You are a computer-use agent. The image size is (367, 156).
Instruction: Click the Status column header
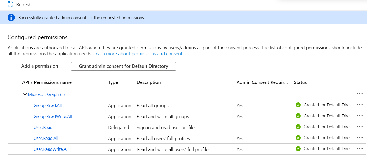point(300,82)
